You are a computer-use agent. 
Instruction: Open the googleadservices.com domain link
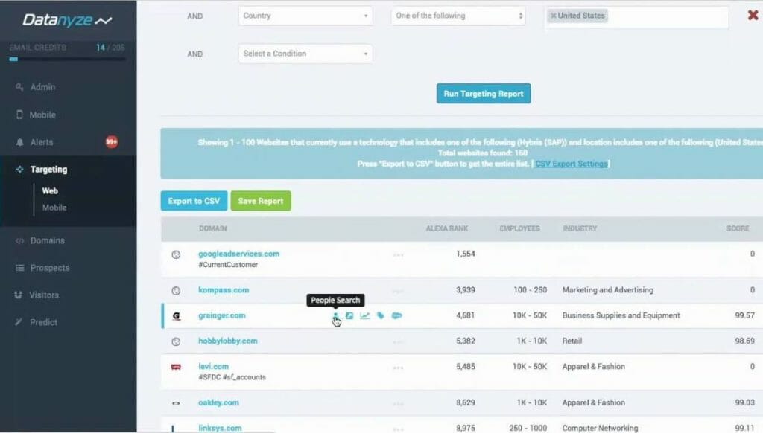(239, 254)
